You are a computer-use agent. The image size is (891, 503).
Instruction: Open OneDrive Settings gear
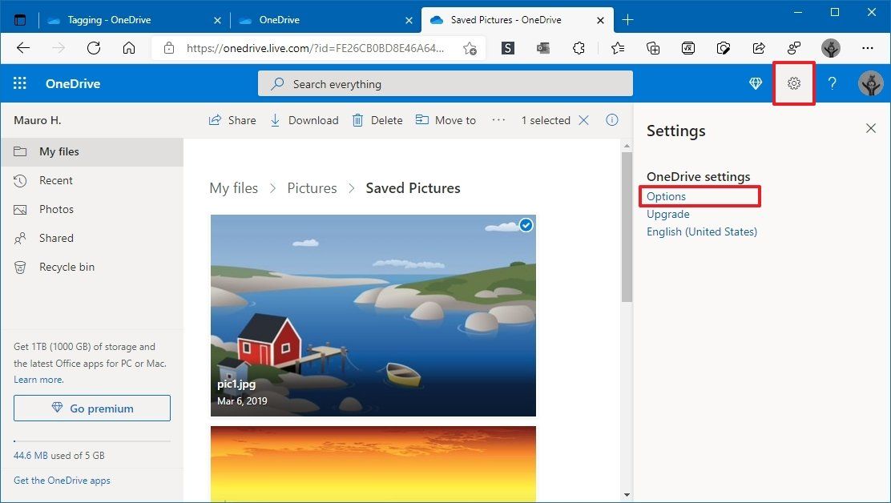pos(793,82)
